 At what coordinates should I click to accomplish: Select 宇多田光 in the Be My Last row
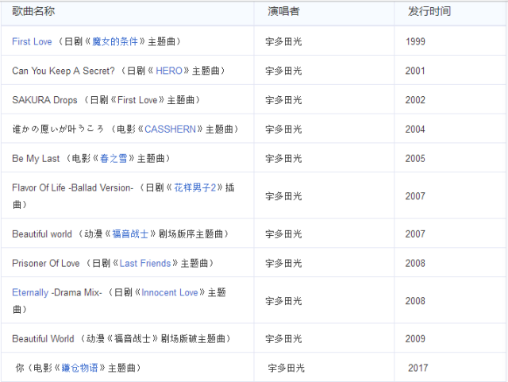click(x=283, y=158)
